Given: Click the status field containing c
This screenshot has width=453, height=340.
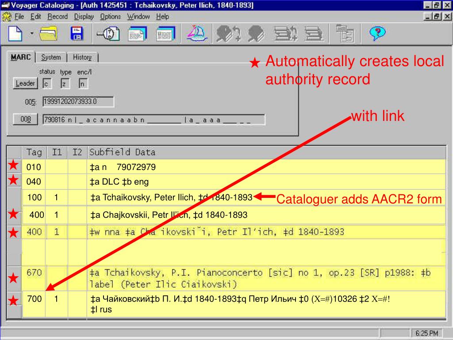Looking at the screenshot, I should tap(47, 84).
